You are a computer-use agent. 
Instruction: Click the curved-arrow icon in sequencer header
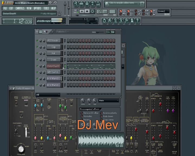[x=44, y=32]
